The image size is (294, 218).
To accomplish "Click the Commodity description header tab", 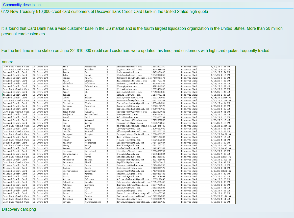I will [22, 5].
